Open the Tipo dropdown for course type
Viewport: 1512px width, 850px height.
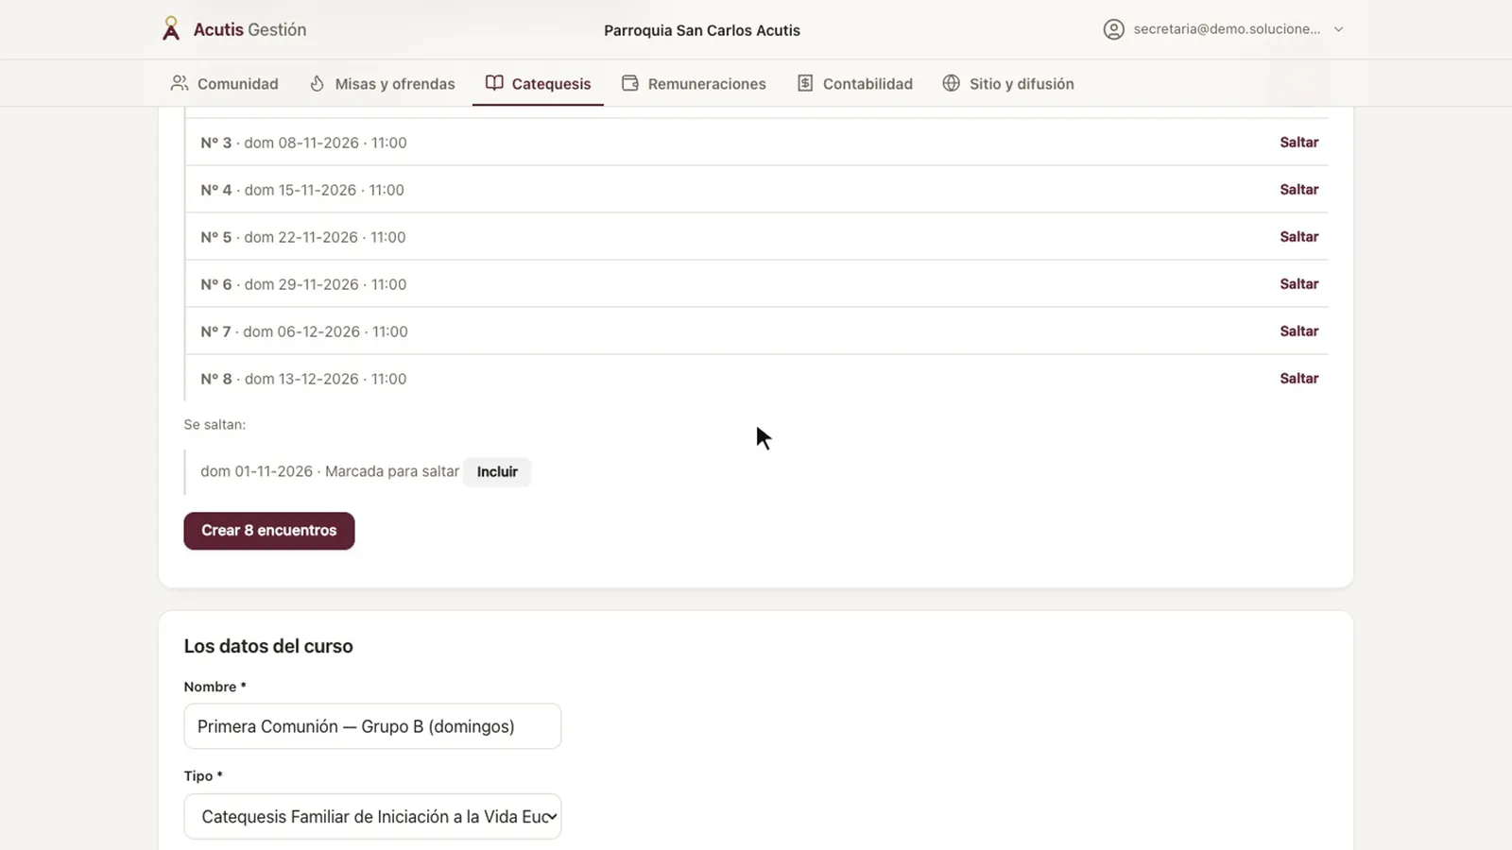coord(372,817)
